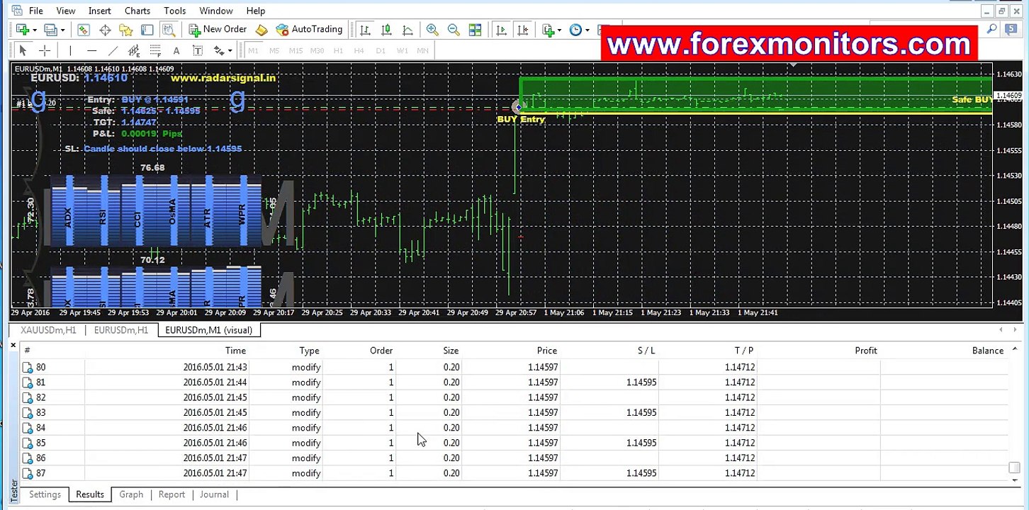Close the Tester panel with the x
Image resolution: width=1029 pixels, height=510 pixels.
(x=13, y=346)
